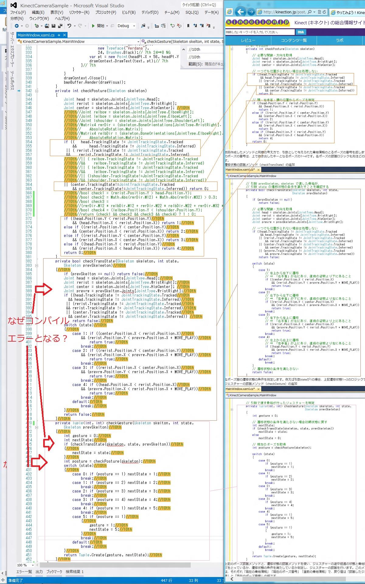Select the やってみよう！Kinect browser tab
The height and width of the screenshot is (584, 365).
click(347, 12)
